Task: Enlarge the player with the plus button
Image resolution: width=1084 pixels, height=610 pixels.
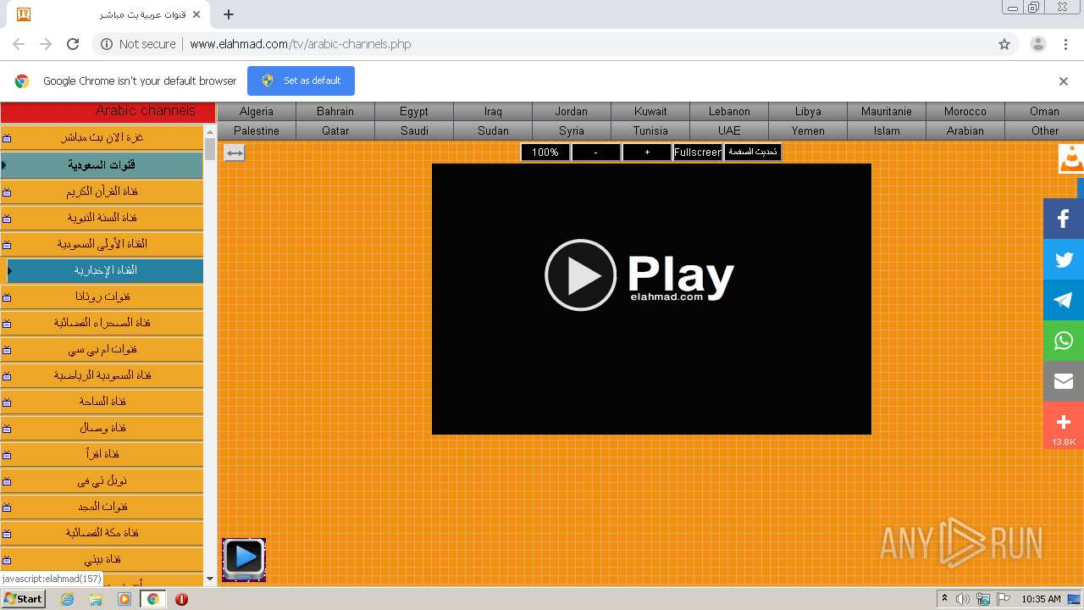Action: 647,152
